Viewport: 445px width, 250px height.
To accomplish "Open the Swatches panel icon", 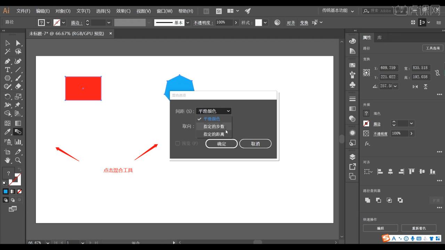I will click(352, 65).
